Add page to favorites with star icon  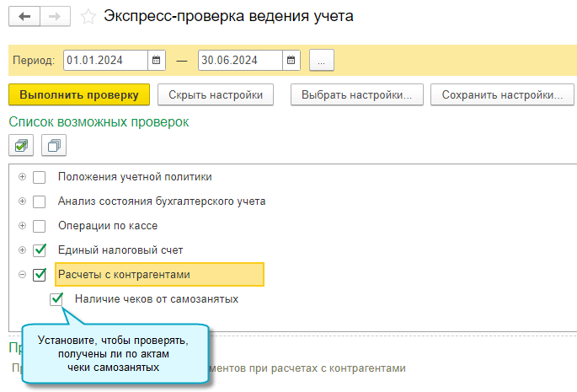click(87, 16)
